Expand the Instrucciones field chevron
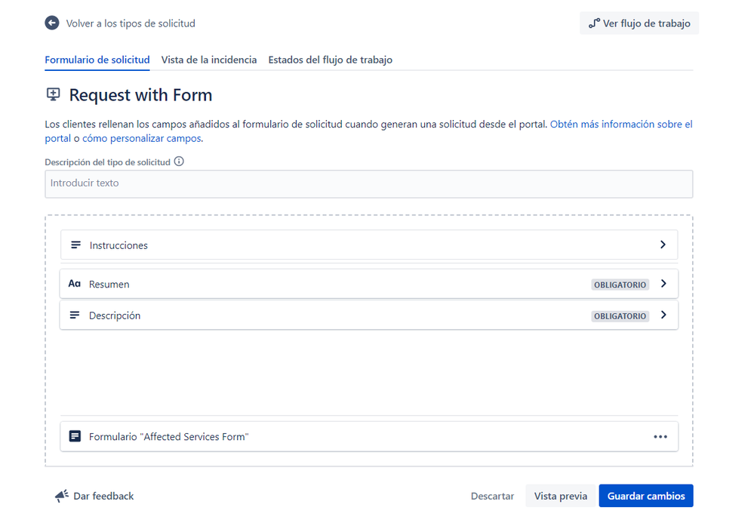Viewport: 754px width, 520px height. pyautogui.click(x=663, y=245)
